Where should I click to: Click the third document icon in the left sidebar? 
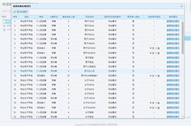pos(4,30)
